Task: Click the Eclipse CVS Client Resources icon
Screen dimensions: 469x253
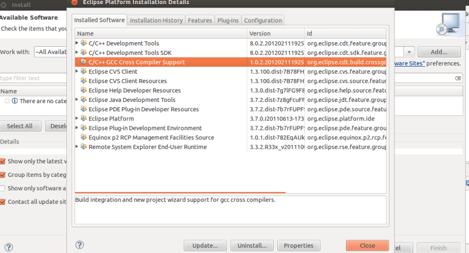Action: pyautogui.click(x=84, y=81)
